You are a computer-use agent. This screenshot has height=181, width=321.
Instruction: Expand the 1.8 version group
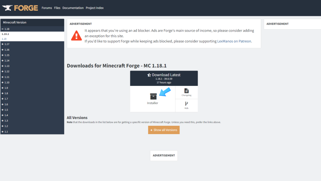32,93
